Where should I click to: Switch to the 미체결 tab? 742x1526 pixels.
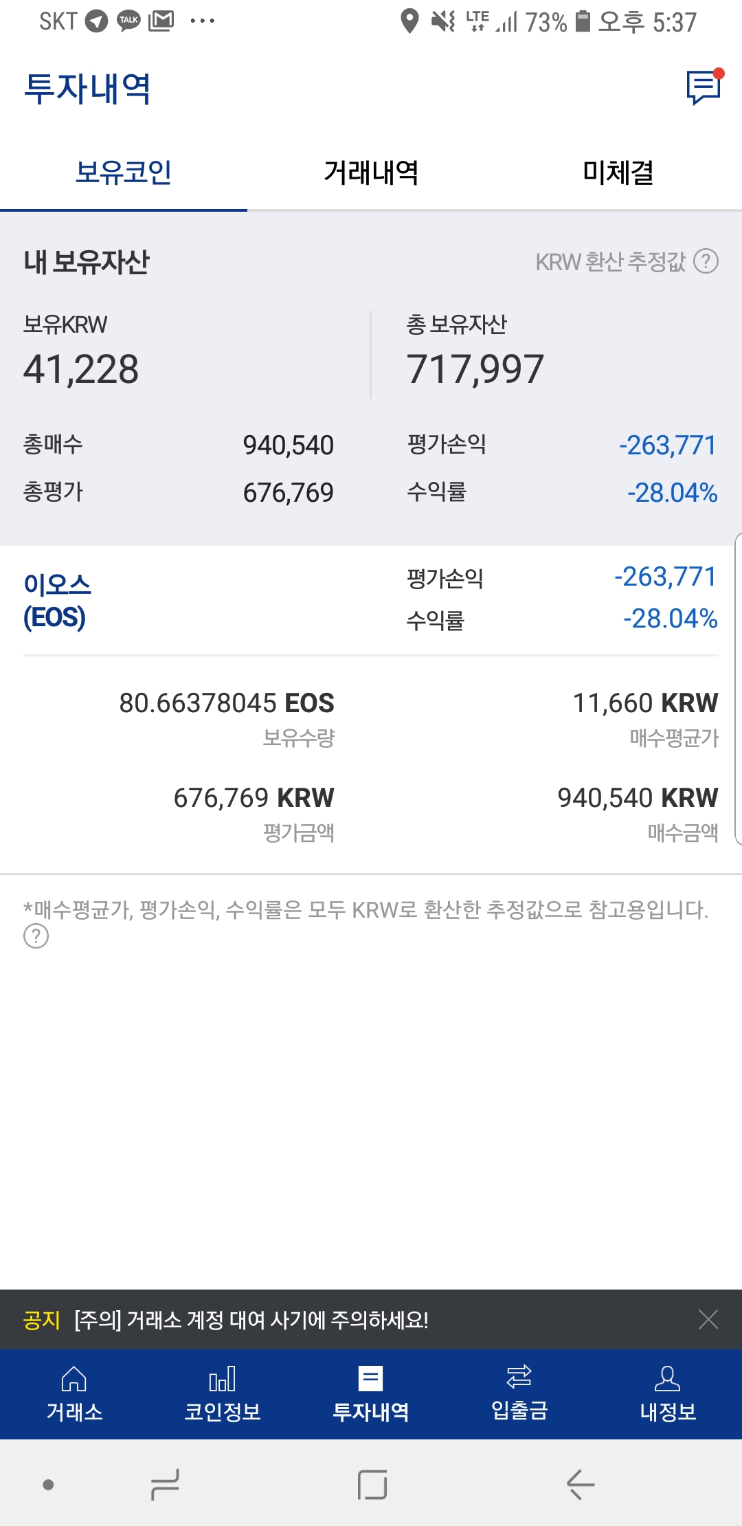point(618,173)
